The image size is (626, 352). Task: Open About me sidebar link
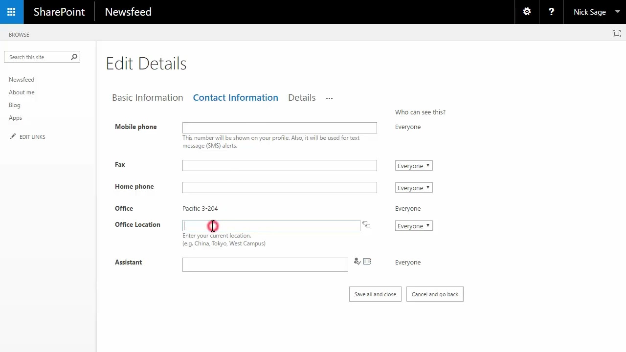22,92
